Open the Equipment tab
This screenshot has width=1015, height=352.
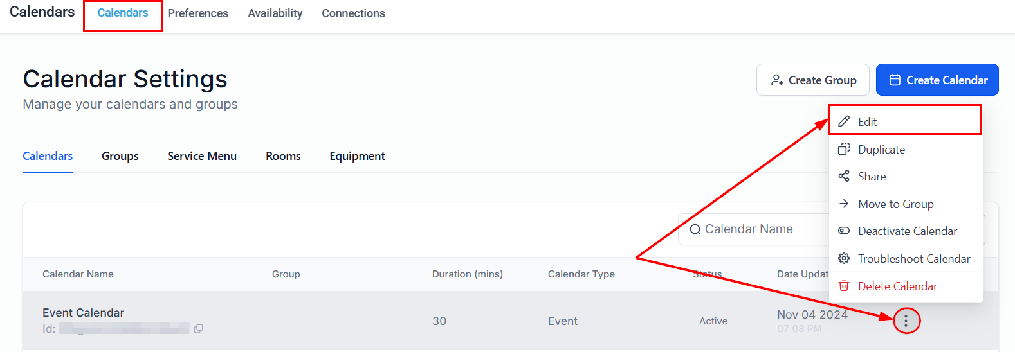tap(357, 156)
